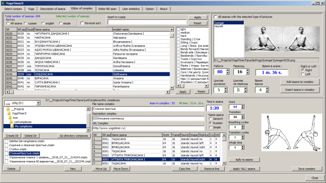Increase the Переход spinner value
Viewport: 326px width, 183px height.
tap(247, 69)
